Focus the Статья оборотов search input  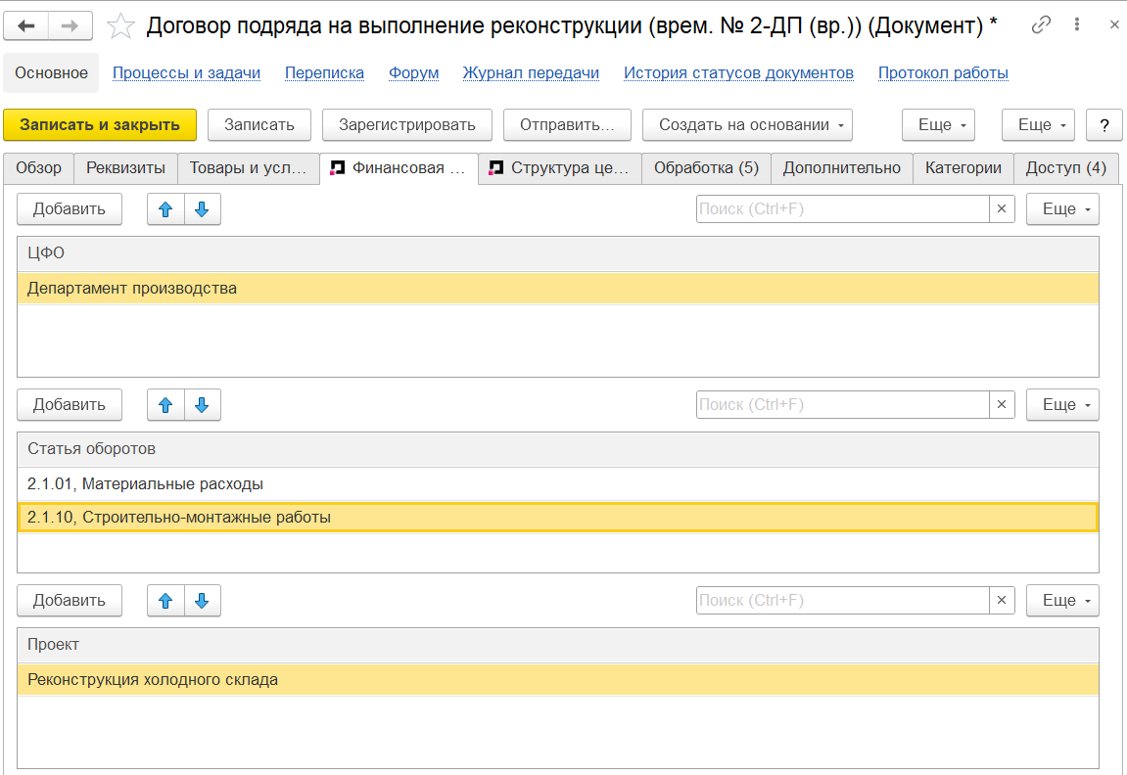pos(842,405)
